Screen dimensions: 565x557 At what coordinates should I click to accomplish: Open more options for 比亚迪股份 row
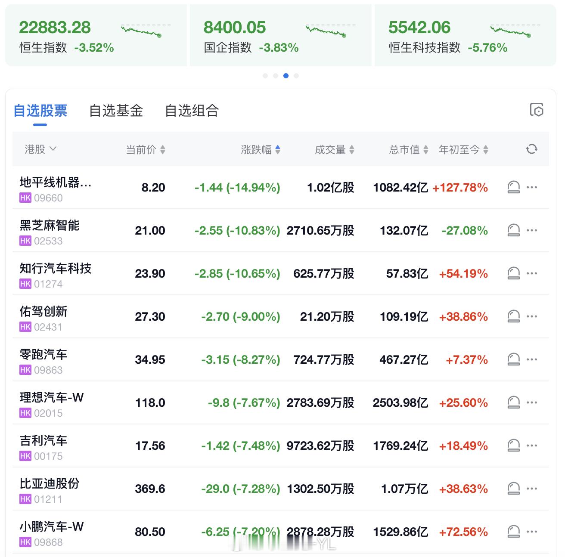532,489
